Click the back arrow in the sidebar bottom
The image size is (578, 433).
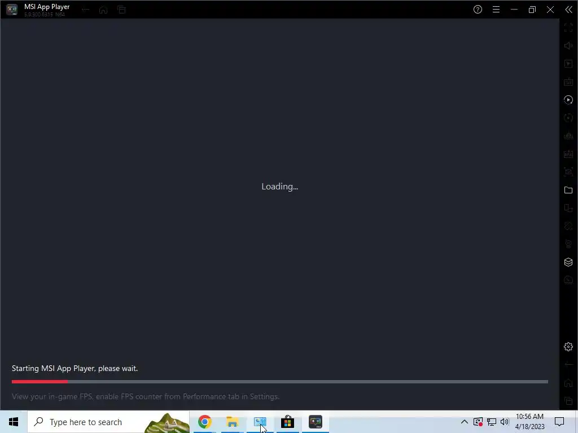coord(568,365)
